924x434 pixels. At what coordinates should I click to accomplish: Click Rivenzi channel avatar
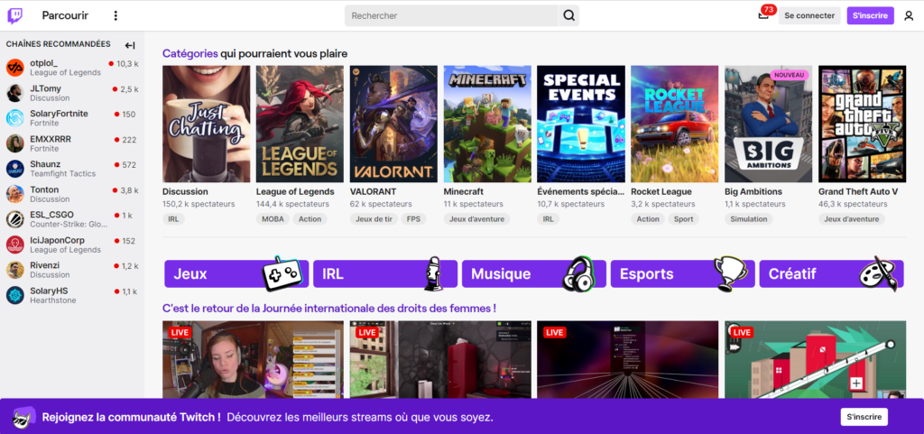(14, 271)
